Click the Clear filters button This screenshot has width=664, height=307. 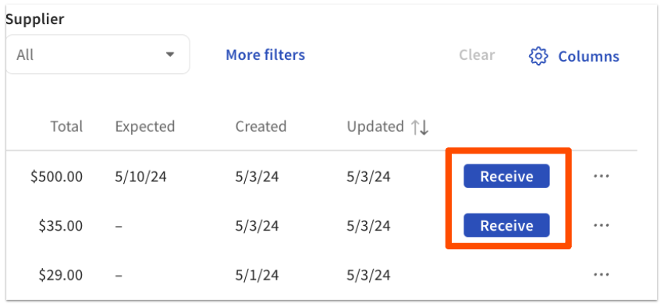tap(477, 55)
